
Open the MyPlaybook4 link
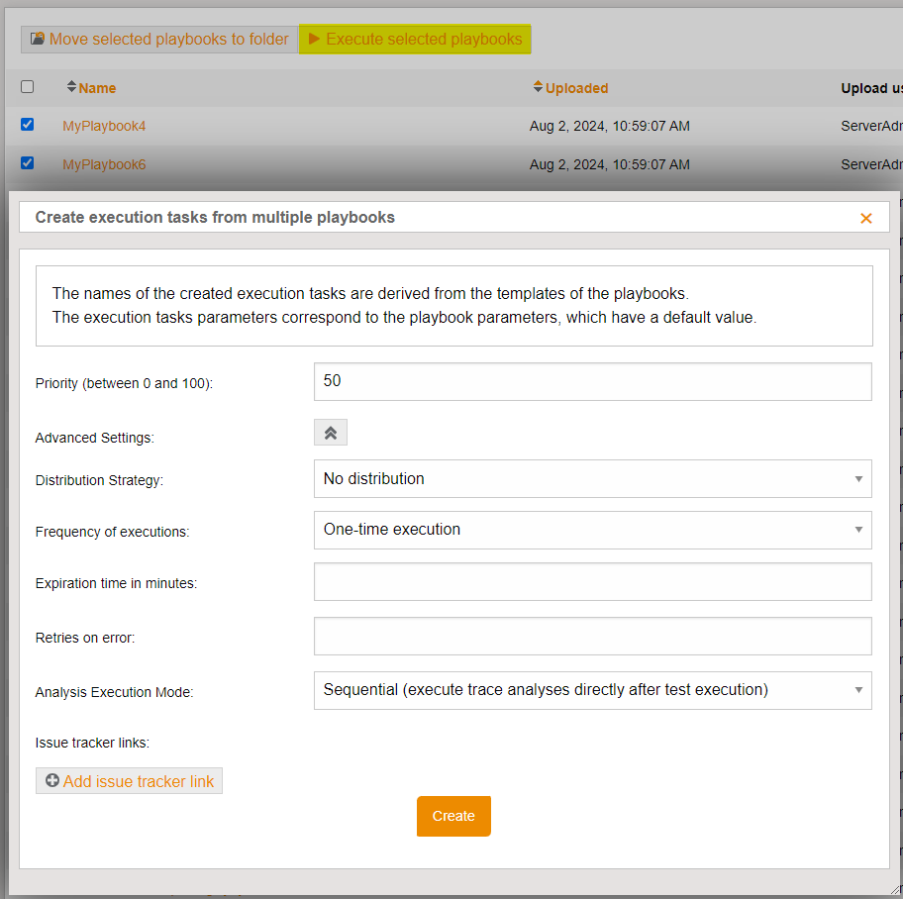coord(104,126)
